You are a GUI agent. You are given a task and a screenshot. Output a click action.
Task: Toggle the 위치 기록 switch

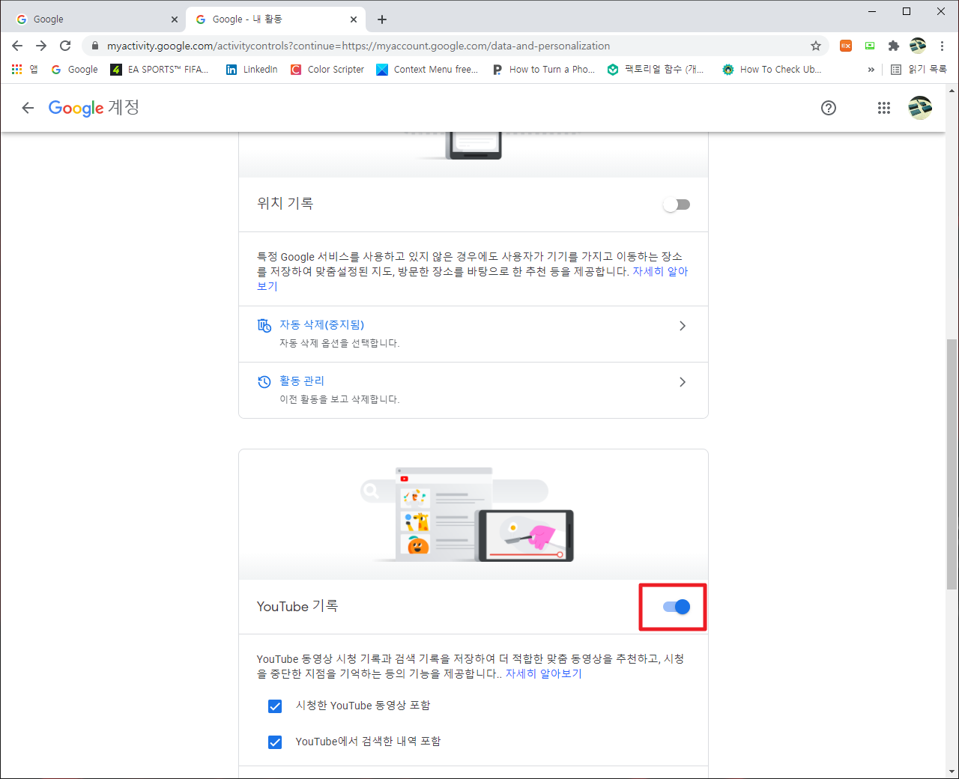pos(677,204)
